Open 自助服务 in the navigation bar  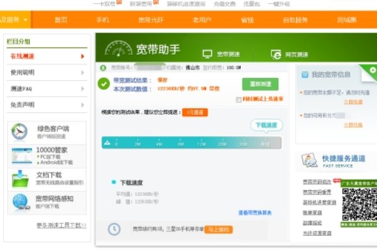[295, 20]
